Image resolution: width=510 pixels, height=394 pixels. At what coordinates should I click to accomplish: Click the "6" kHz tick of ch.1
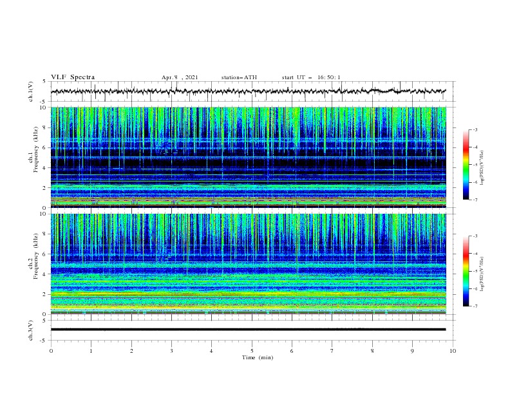45,147
